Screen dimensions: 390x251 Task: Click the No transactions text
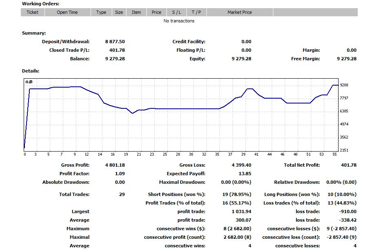(179, 21)
